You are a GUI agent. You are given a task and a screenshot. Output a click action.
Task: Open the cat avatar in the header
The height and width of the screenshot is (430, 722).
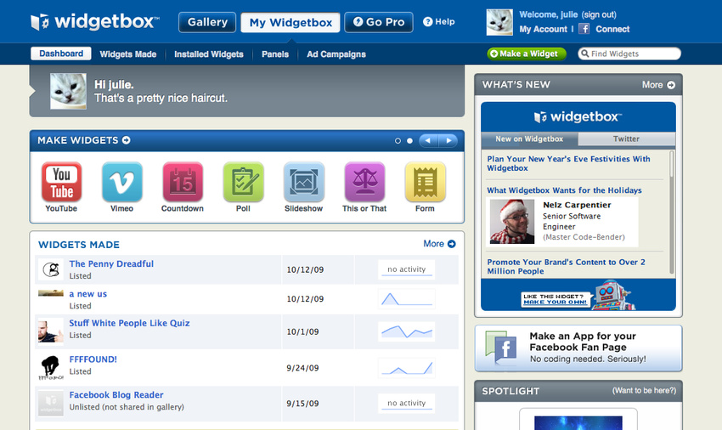(499, 21)
